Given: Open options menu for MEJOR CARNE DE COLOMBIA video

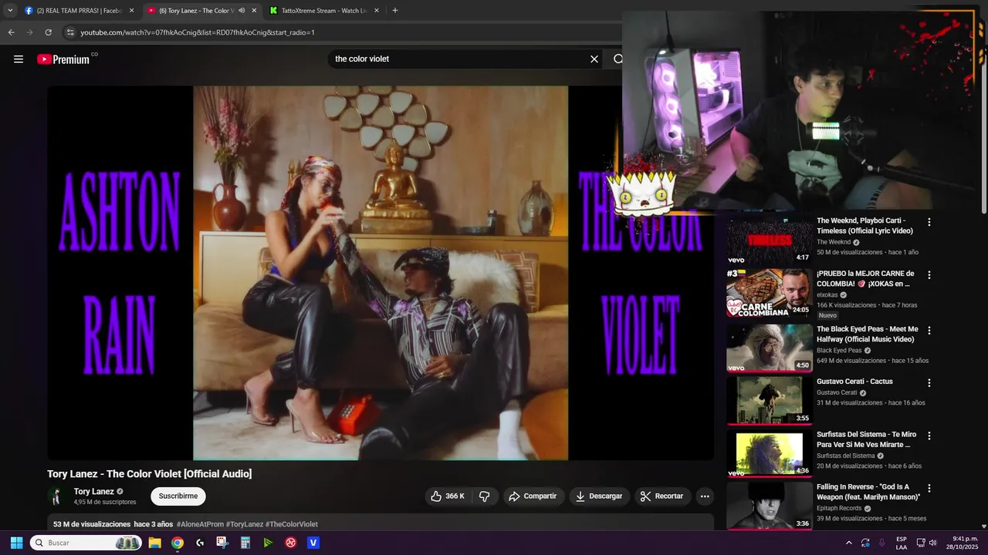Looking at the screenshot, I should click(x=929, y=275).
